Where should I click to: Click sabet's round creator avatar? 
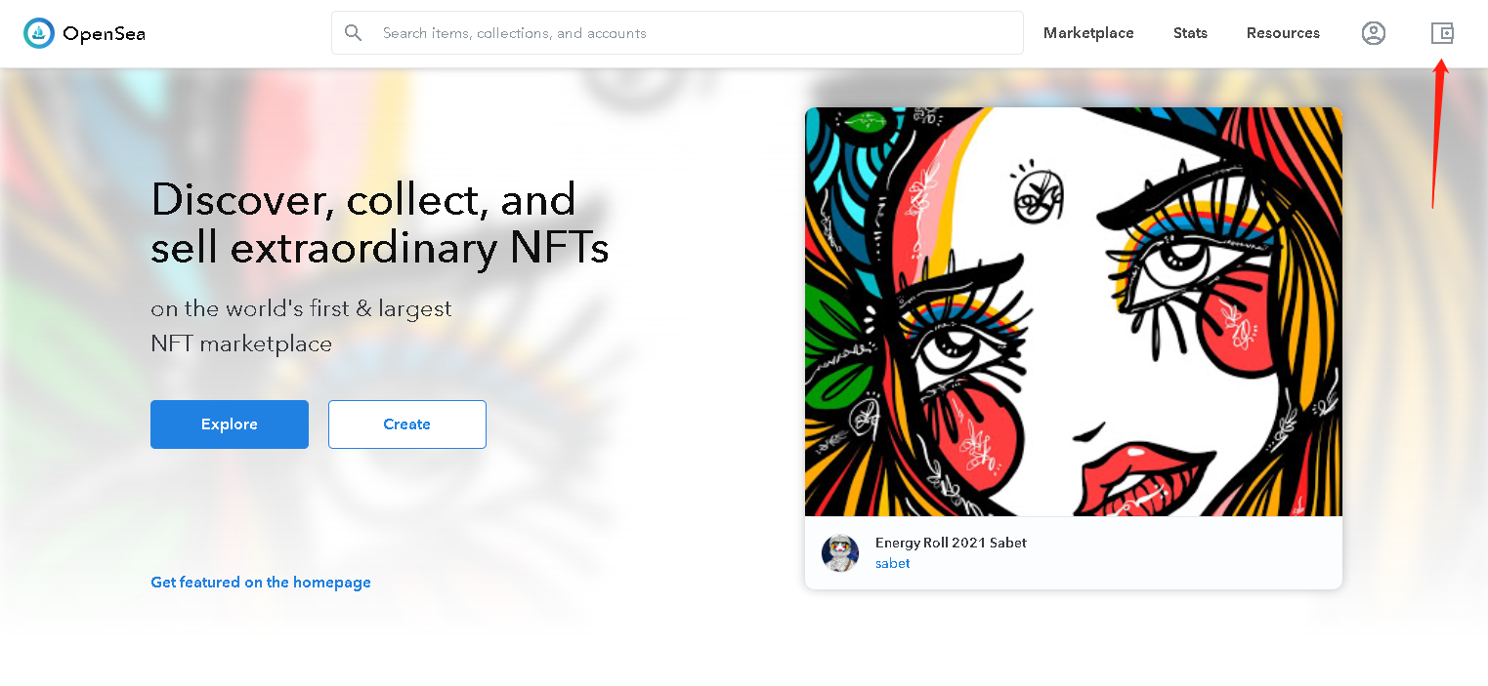coord(840,553)
